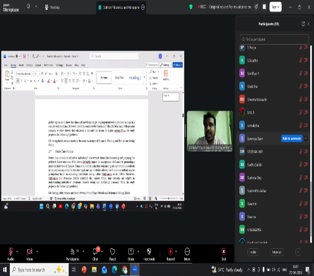Screen dimensions: 314x276
Task: Click the Mute all button
Action: coord(277,252)
